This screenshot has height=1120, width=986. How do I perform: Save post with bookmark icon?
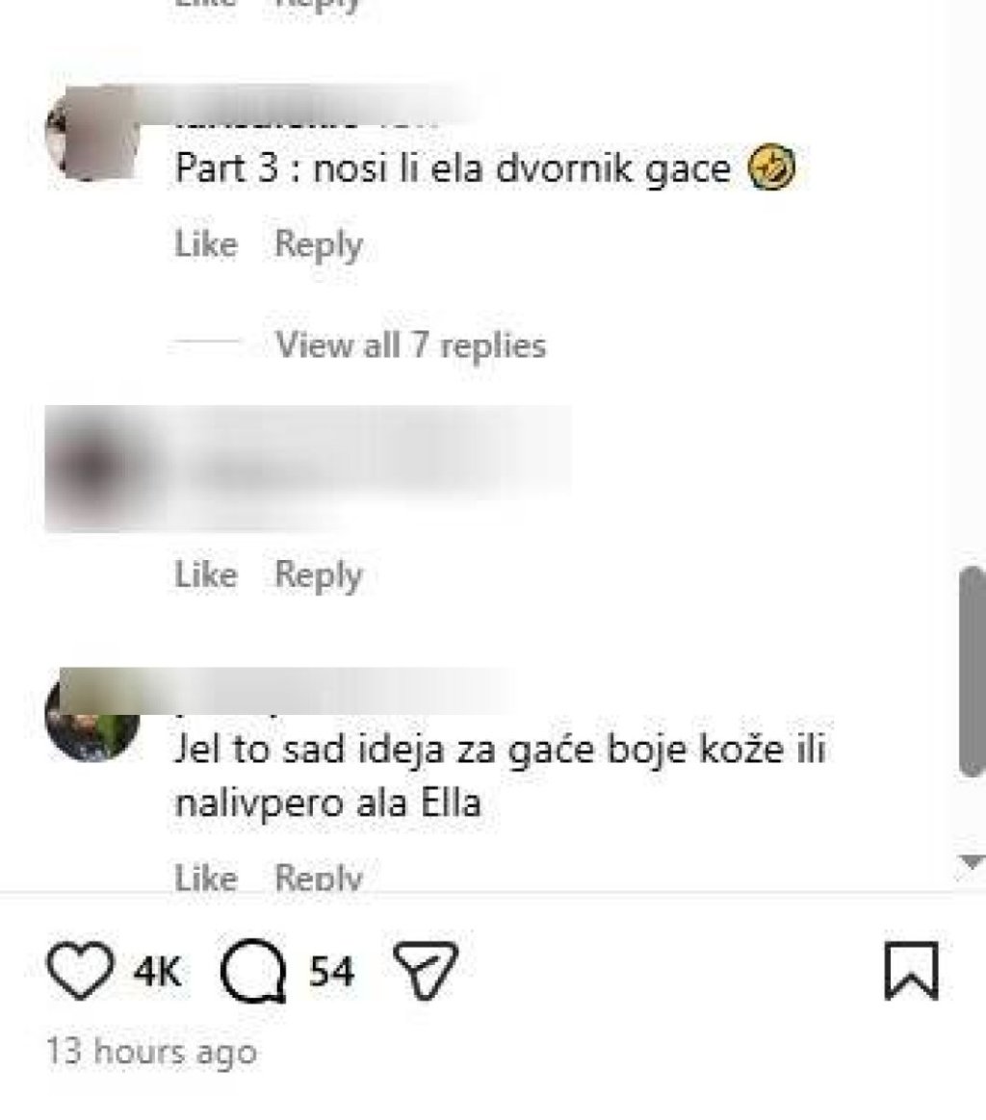(911, 970)
